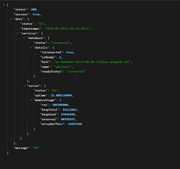Select the data status value "Ok"
This screenshot has width=180, height=169.
(41, 24)
